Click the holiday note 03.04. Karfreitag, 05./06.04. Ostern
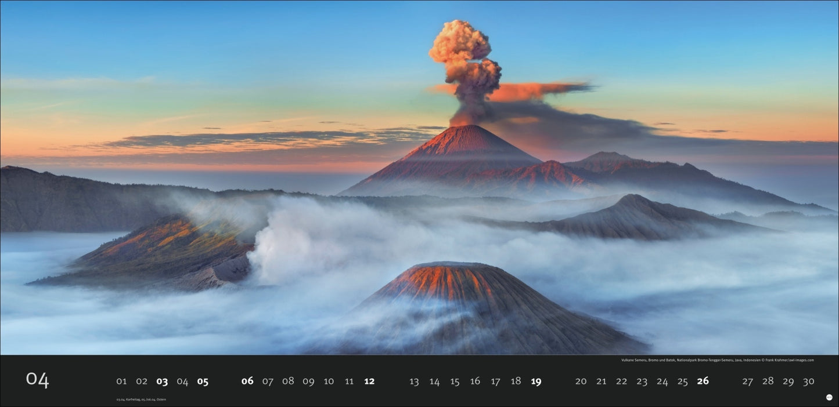This screenshot has width=839, height=407. pos(140,399)
